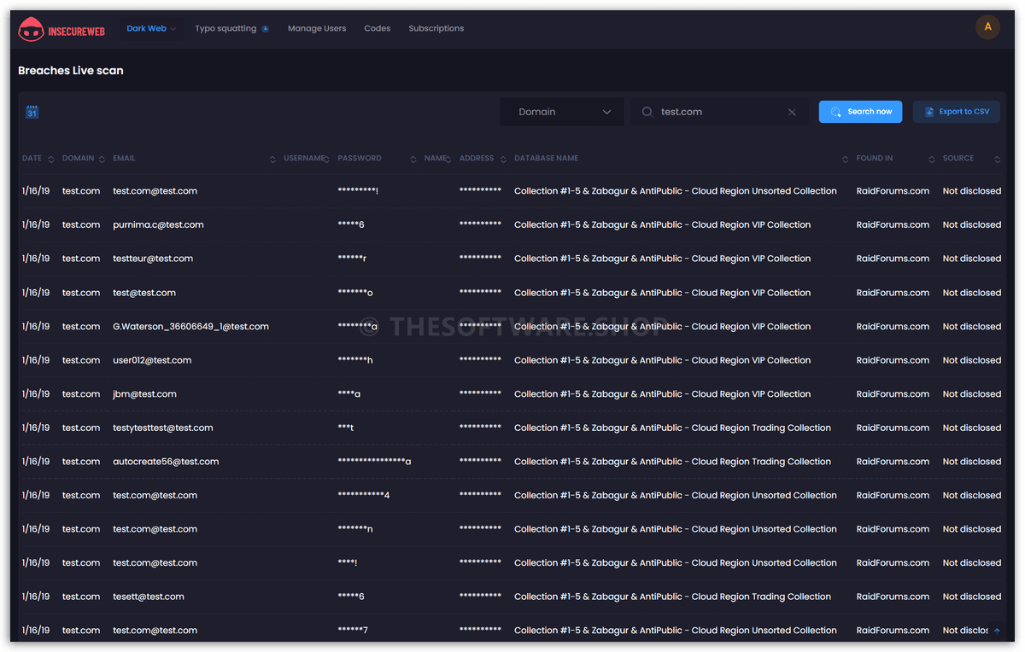Select email user012@test.com
Viewport: 1025px width, 652px height.
[152, 360]
